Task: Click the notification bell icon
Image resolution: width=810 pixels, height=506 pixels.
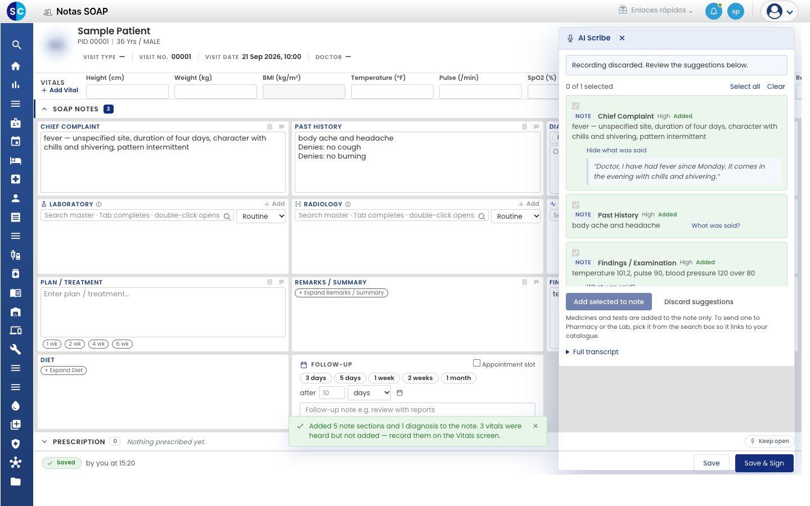Action: pos(714,11)
